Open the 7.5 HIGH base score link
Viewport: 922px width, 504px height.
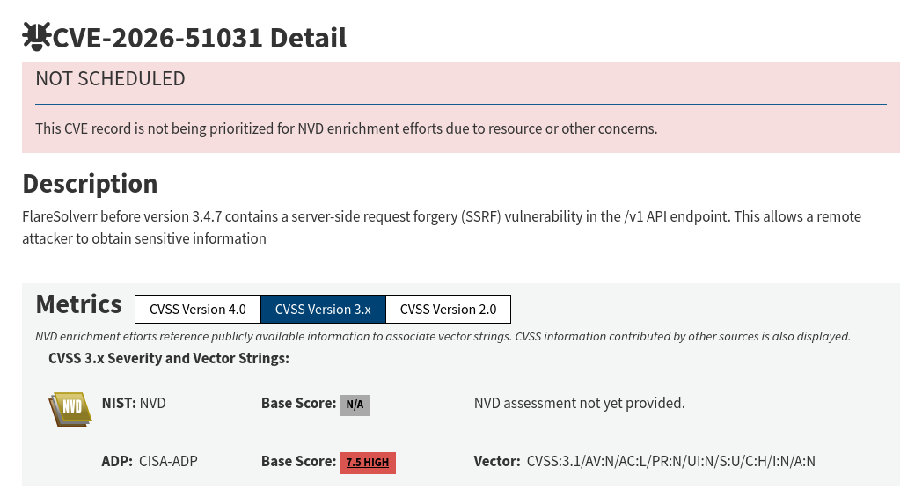[368, 463]
